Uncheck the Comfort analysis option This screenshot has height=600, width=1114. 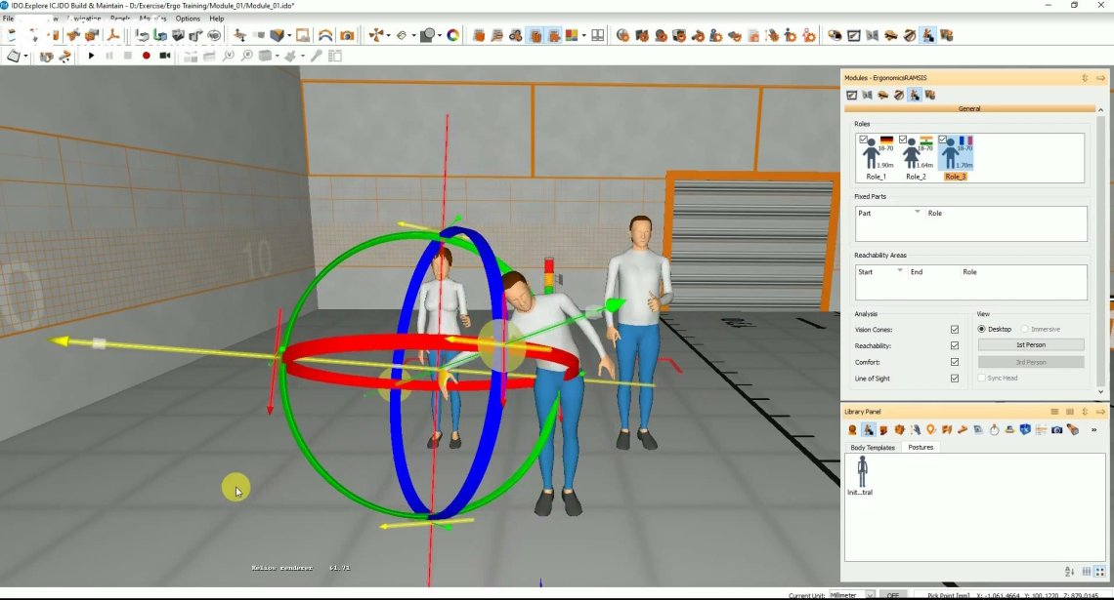pyautogui.click(x=955, y=362)
